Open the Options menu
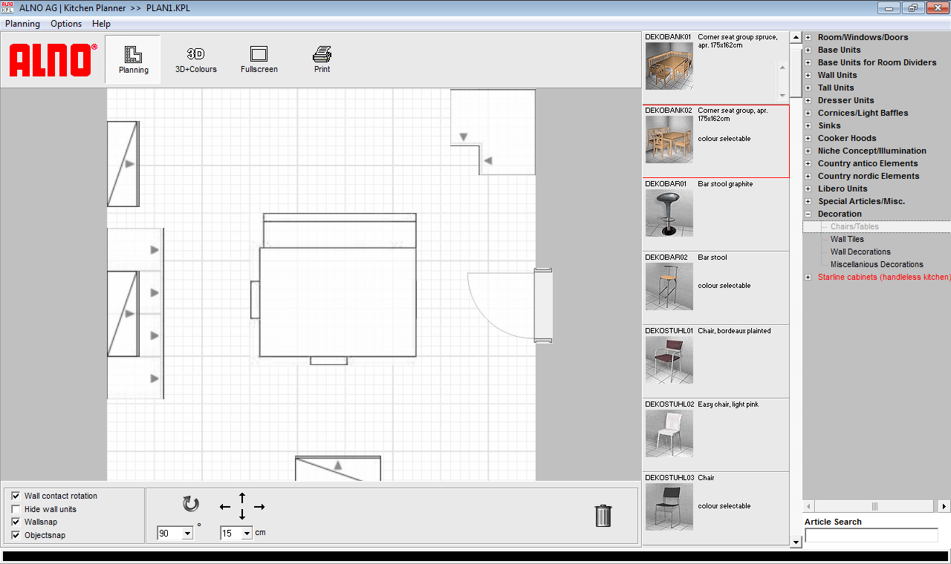 click(x=65, y=23)
